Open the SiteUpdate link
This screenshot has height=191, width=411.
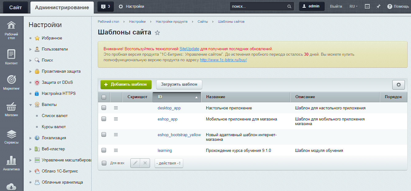click(x=189, y=49)
